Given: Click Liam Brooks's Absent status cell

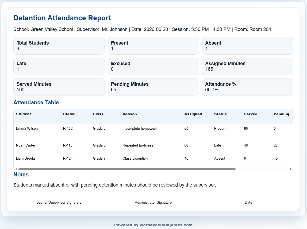Looking at the screenshot, I should click(x=220, y=158).
